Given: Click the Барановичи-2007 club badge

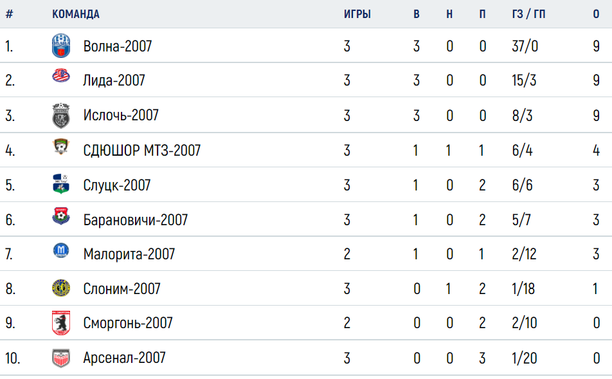Looking at the screenshot, I should point(61,216).
